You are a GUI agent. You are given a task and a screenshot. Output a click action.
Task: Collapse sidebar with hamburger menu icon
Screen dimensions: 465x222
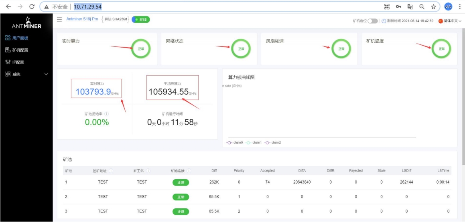(x=60, y=19)
